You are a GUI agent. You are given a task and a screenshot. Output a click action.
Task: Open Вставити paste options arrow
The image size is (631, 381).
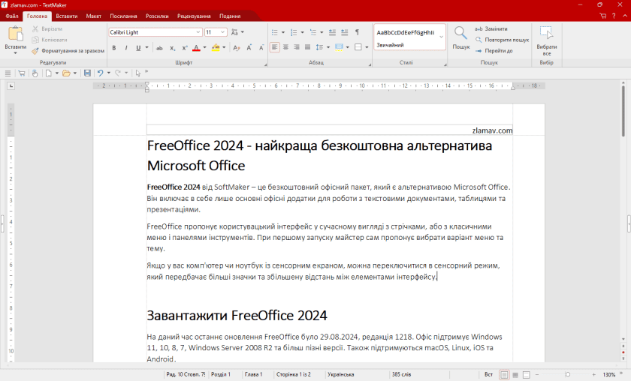pyautogui.click(x=16, y=52)
